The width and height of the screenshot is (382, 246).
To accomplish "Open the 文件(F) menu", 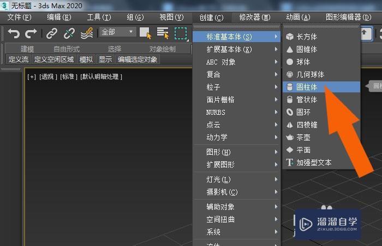I will point(19,17).
